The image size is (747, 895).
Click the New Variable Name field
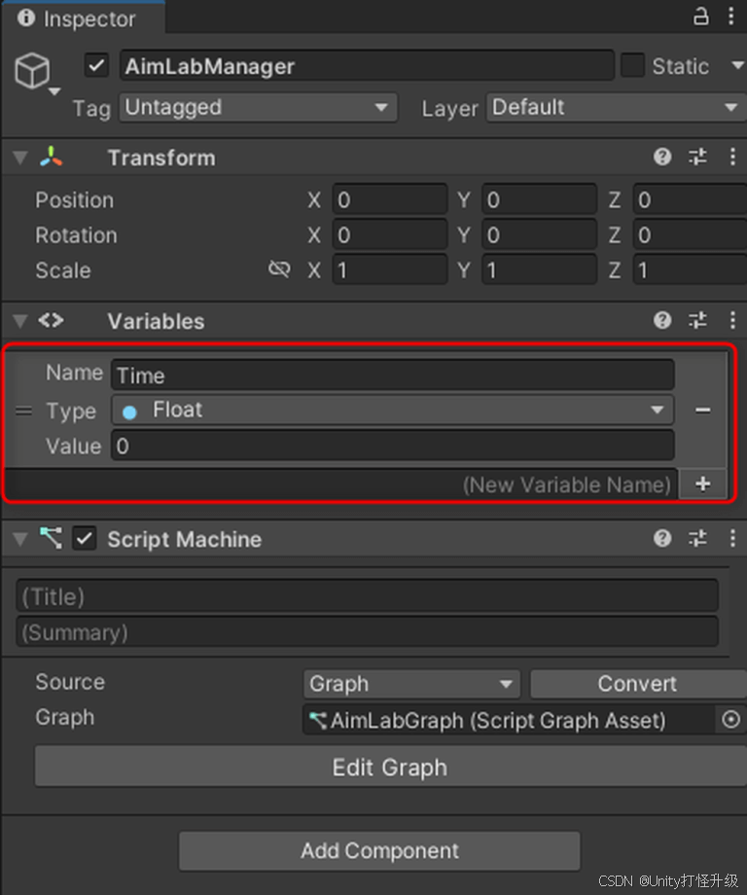tap(341, 484)
